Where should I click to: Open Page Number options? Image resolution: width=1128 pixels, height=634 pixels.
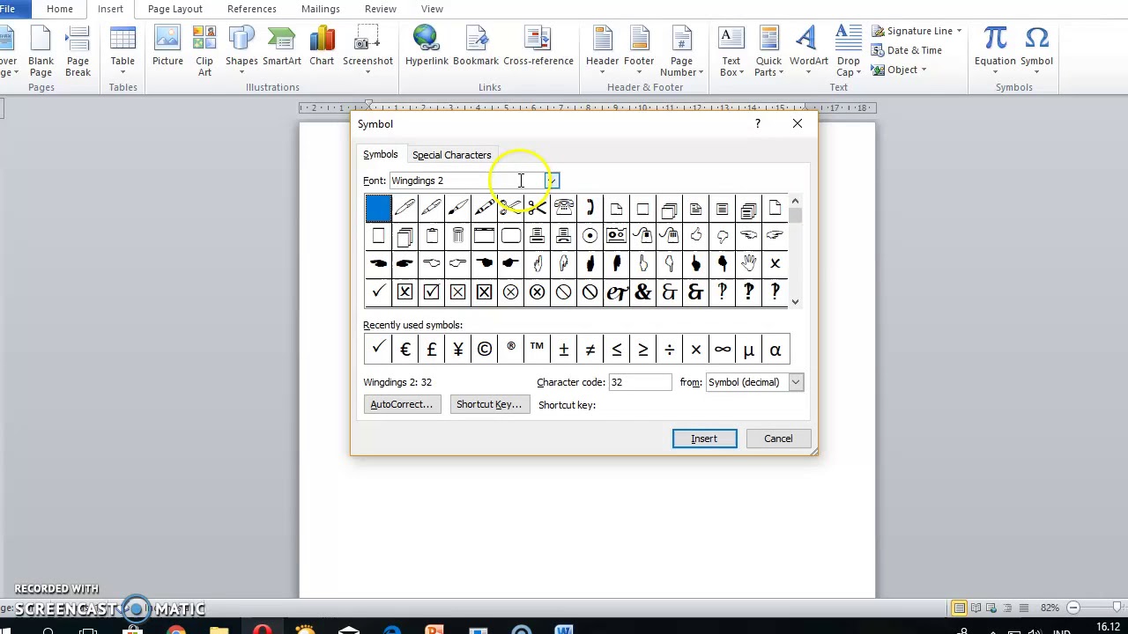click(681, 51)
